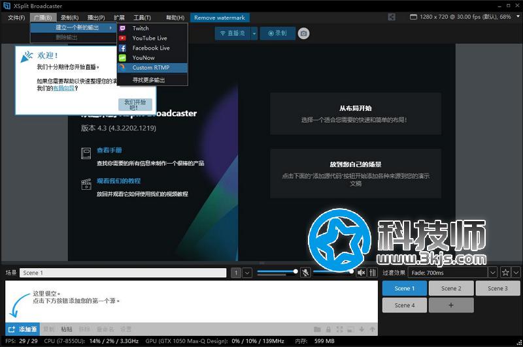Click the folder icon in source toolbar
The height and width of the screenshot is (347, 523).
pos(317,329)
